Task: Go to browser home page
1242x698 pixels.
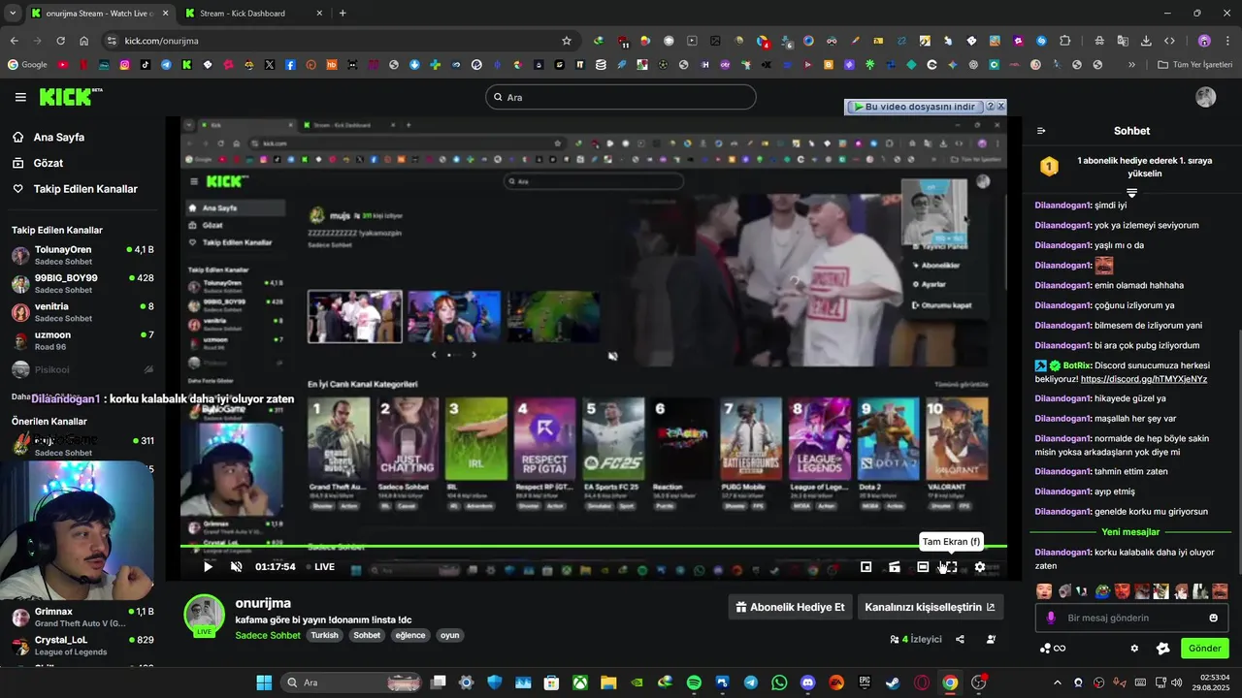Action: (84, 41)
